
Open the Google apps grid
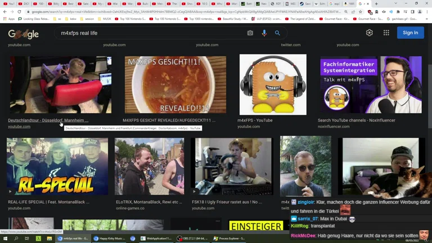coord(386,33)
